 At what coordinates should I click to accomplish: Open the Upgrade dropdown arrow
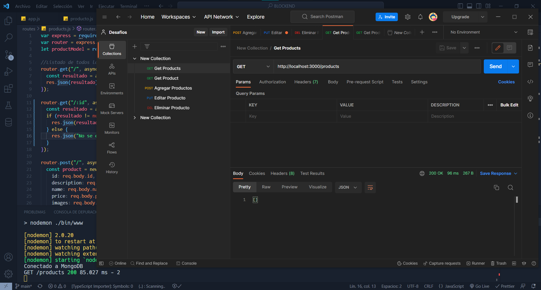(x=483, y=17)
